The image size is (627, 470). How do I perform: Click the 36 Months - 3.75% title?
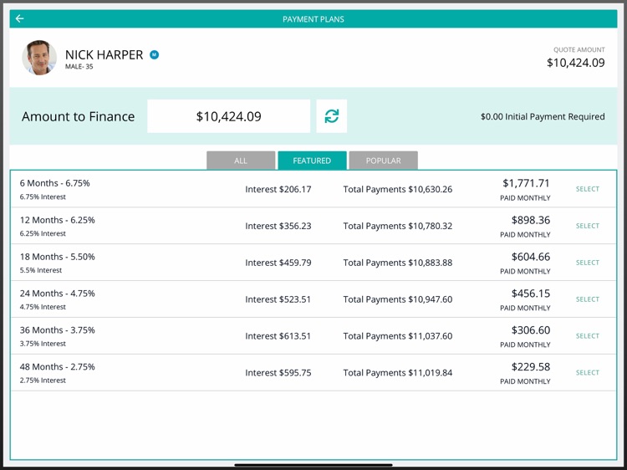(x=57, y=330)
